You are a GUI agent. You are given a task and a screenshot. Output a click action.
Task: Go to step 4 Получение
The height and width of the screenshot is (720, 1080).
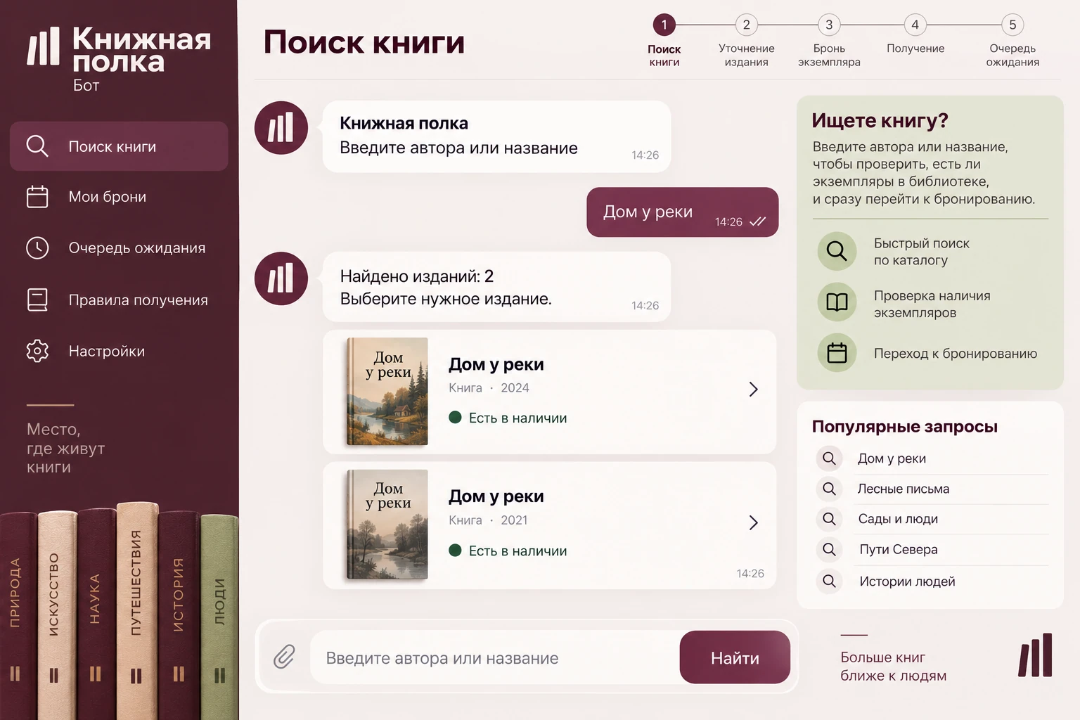pos(915,35)
